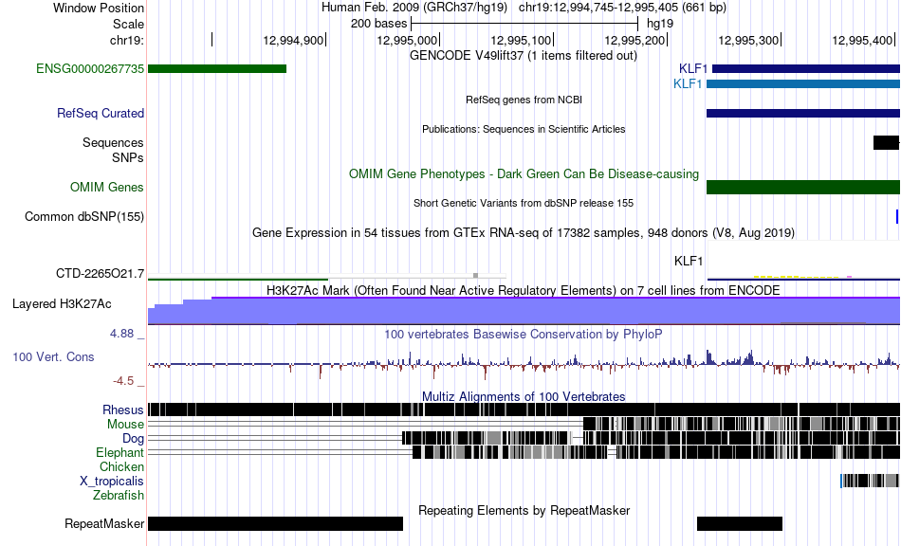Screen dimensions: 901x546
Task: Click the Basewise Conservation by PhyloP title
Action: pos(524,335)
